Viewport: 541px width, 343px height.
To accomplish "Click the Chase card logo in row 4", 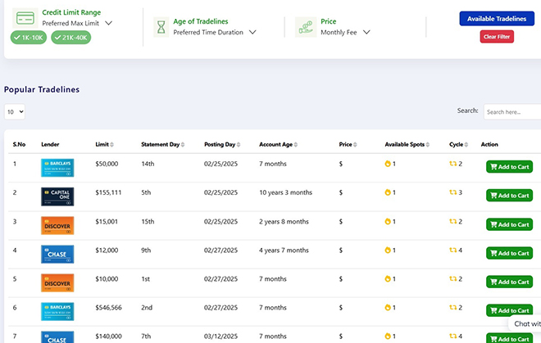I will [57, 254].
